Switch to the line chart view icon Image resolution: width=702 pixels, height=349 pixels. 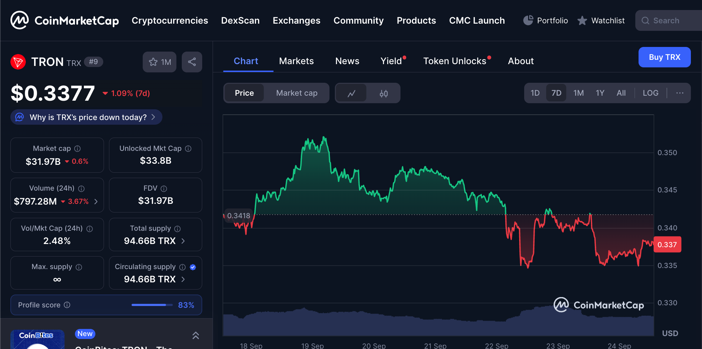(351, 93)
